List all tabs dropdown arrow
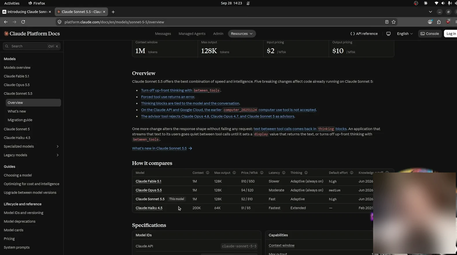 point(430,12)
